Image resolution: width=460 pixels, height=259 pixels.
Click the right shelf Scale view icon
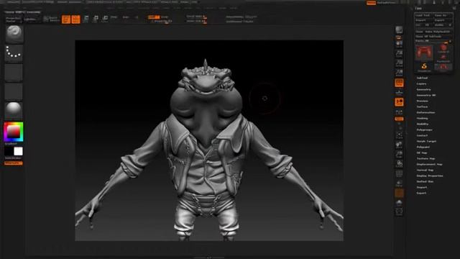(x=399, y=155)
